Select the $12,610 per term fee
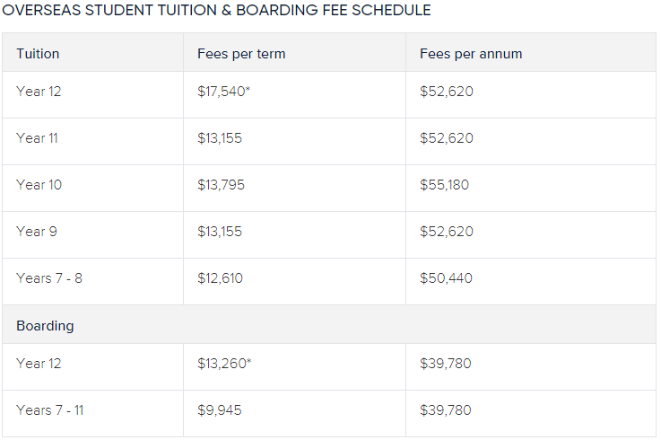Image resolution: width=661 pixels, height=440 pixels. (x=220, y=277)
